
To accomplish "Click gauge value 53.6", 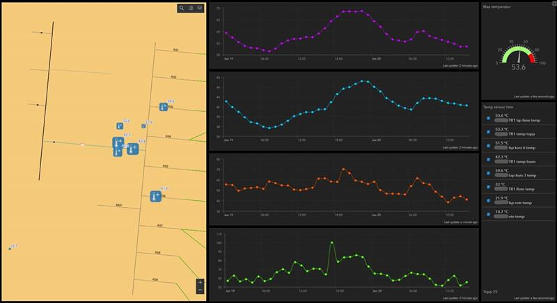I will pos(518,67).
